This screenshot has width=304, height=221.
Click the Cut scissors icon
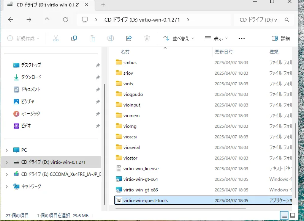[x=56, y=38]
